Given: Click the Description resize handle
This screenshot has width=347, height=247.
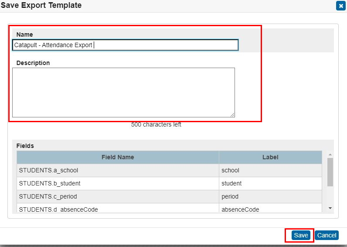Looking at the screenshot, I should pos(232,115).
